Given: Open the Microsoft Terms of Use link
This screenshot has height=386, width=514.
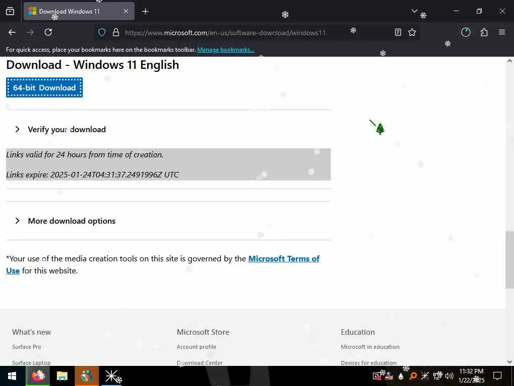Looking at the screenshot, I should pyautogui.click(x=284, y=259).
